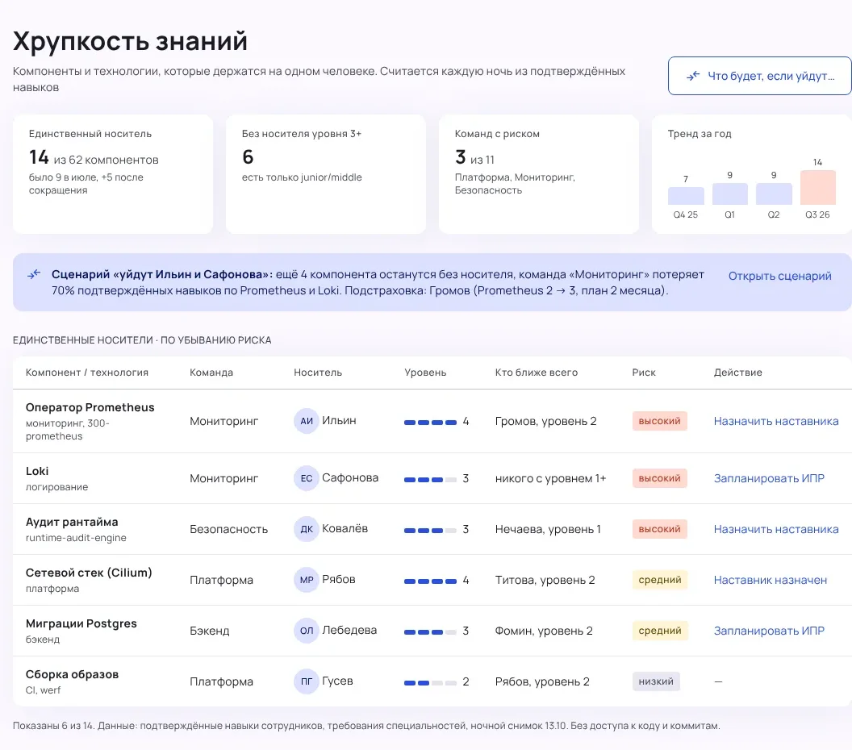
Task: Click the «Что будет, если уйдут…» button
Action: (x=760, y=76)
